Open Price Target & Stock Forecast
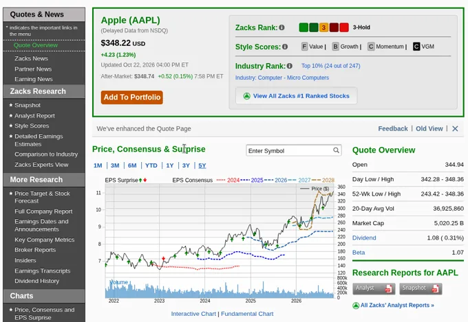This screenshot has width=468, height=322. (x=42, y=197)
